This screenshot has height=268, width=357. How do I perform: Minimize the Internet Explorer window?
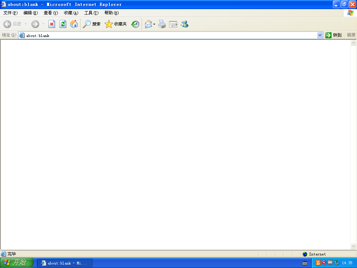click(x=336, y=4)
